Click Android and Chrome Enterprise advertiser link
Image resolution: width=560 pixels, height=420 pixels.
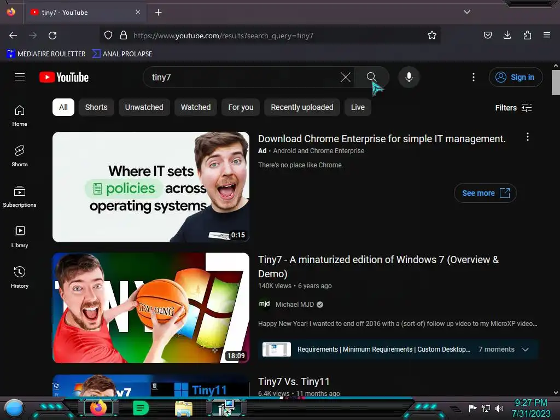pyautogui.click(x=319, y=151)
